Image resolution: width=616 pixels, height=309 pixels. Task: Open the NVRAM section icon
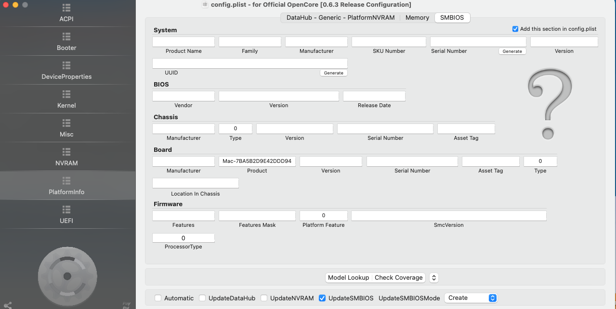(x=66, y=152)
